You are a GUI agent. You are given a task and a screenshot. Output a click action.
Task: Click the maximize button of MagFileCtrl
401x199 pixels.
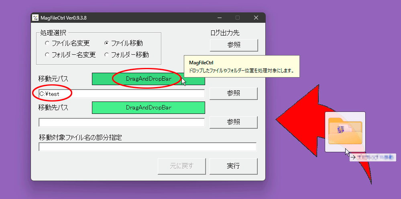[x=238, y=18]
